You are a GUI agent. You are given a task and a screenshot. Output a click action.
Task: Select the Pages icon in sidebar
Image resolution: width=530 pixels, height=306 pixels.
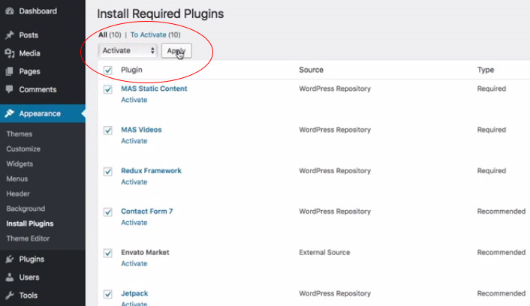(10, 71)
